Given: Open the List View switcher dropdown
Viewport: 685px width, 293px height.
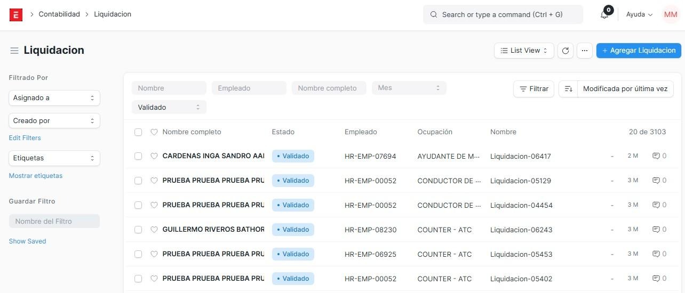Looking at the screenshot, I should click(524, 51).
